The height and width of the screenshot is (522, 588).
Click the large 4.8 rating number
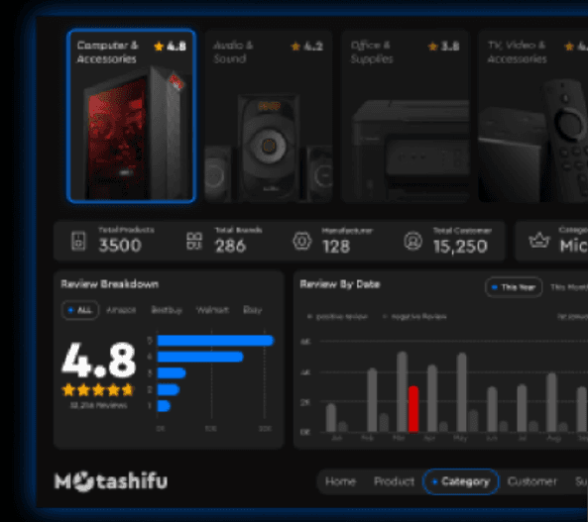[x=98, y=361]
